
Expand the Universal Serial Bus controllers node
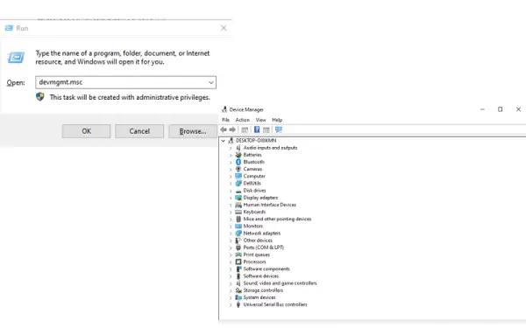point(231,305)
